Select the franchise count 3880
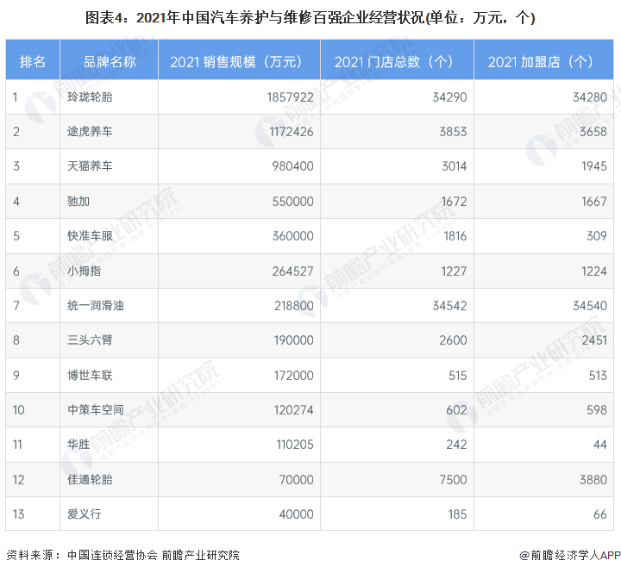Screen dimensions: 621x573 pos(592,479)
